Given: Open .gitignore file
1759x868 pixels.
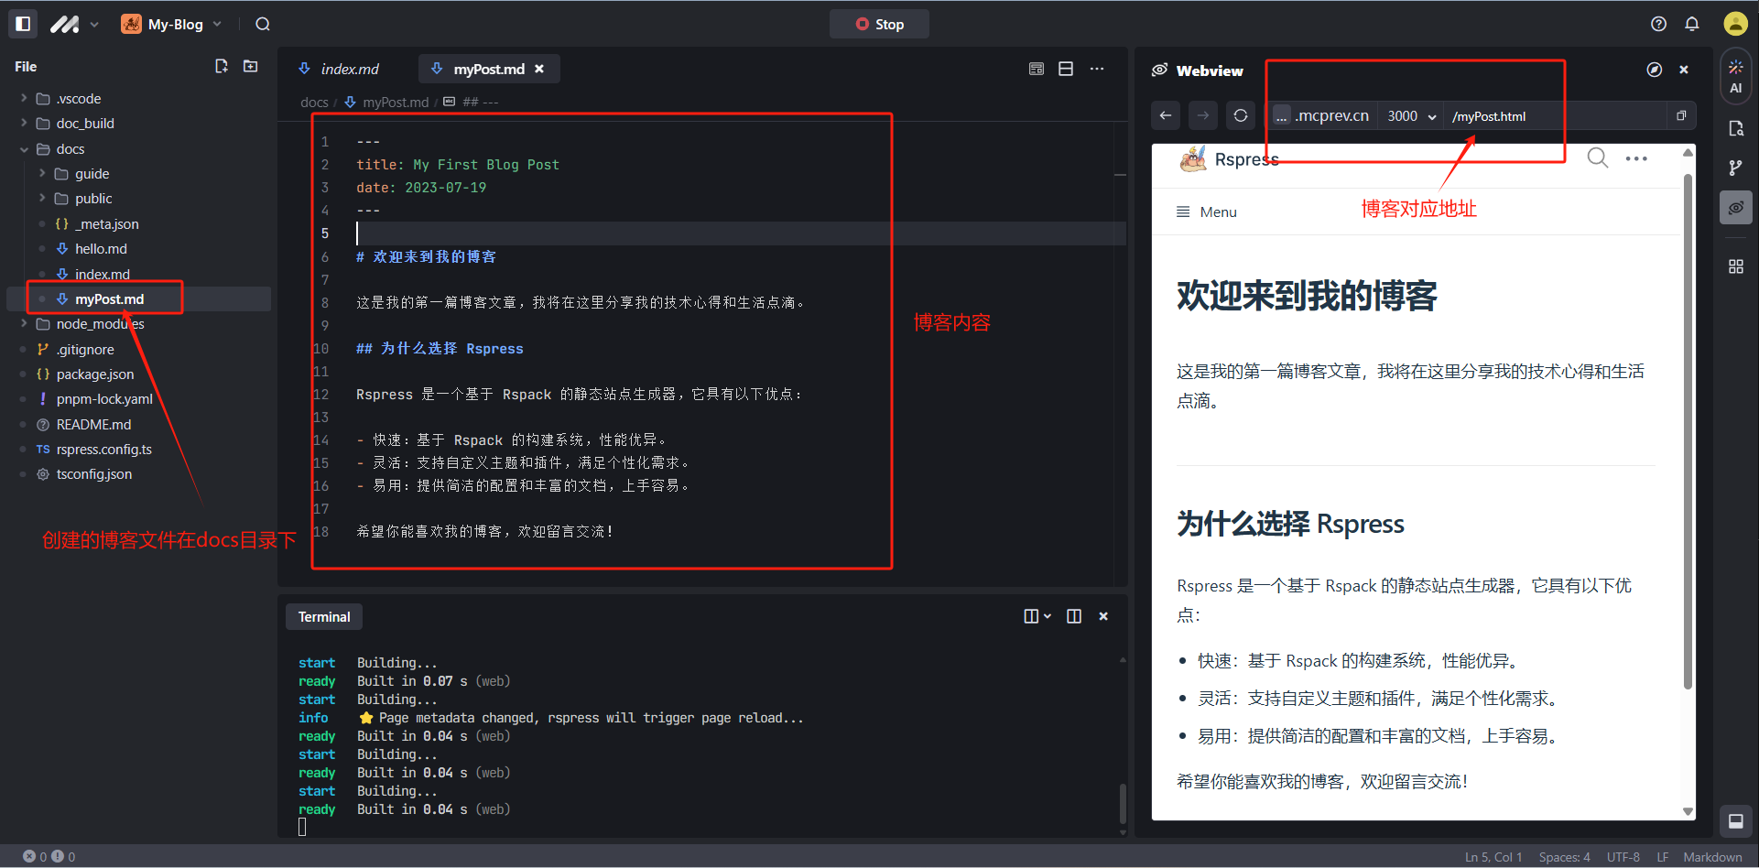Looking at the screenshot, I should click(85, 349).
